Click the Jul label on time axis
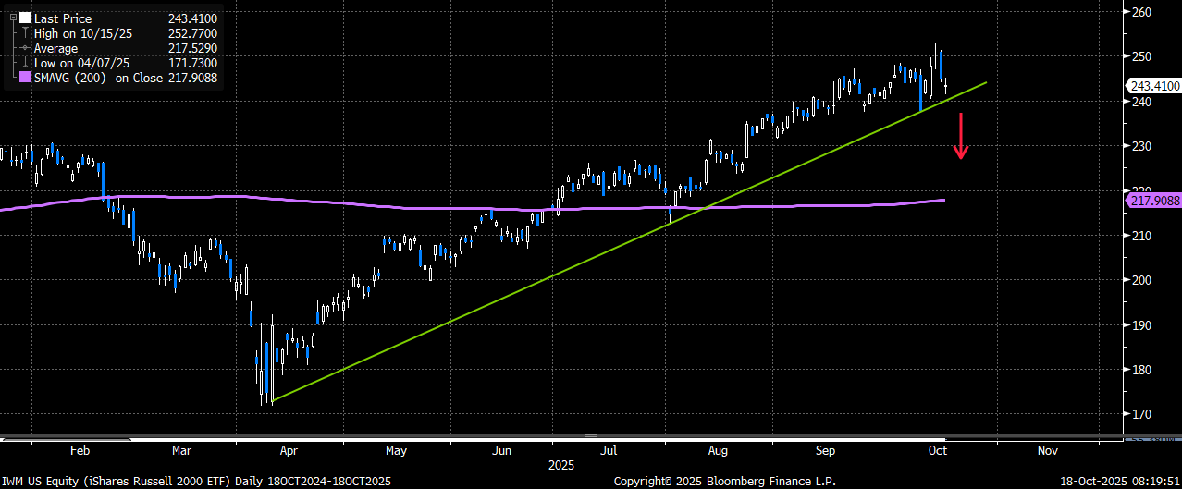 pos(609,450)
